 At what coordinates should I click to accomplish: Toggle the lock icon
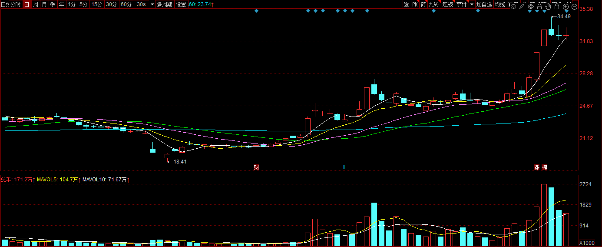tap(556, 6)
